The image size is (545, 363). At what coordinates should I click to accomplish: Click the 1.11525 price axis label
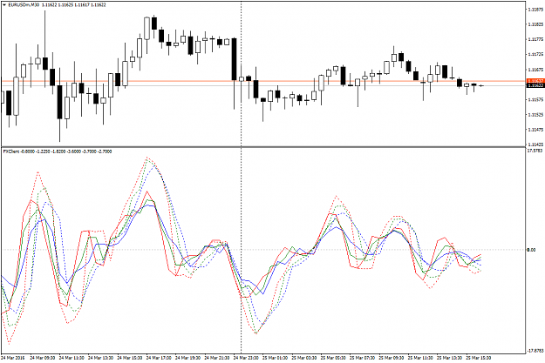coord(535,115)
